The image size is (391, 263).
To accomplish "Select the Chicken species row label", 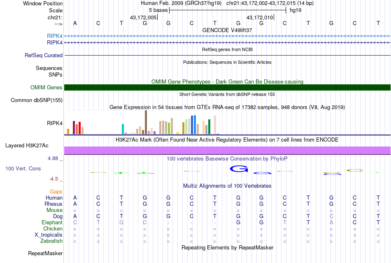I will coord(53,228).
